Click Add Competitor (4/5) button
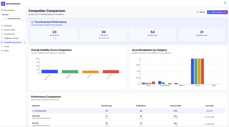Screen dimensions: 229x127 217,12
